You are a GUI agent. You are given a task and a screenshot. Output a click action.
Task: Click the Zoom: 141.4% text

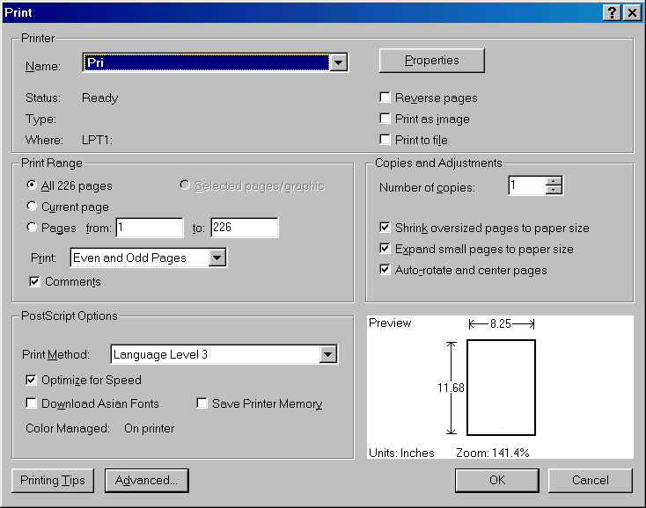[x=493, y=453]
